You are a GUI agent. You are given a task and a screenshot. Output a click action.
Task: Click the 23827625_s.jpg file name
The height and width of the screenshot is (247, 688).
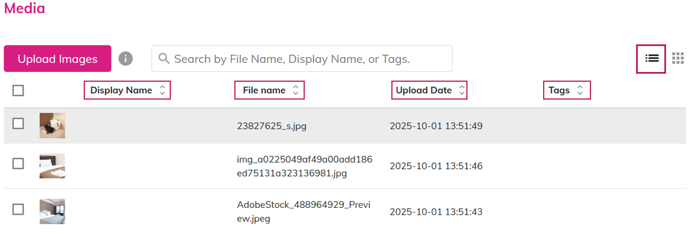(271, 126)
